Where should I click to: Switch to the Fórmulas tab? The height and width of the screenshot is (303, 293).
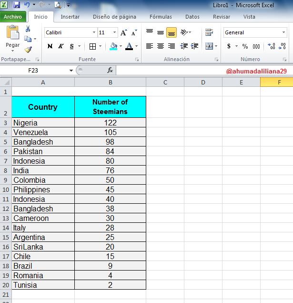(161, 17)
